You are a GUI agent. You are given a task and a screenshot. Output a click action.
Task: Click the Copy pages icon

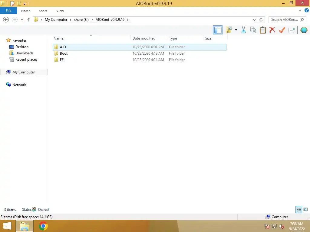pyautogui.click(x=253, y=30)
